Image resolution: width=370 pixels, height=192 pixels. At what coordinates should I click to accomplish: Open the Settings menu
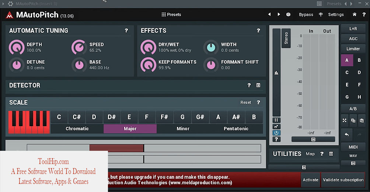pos(336,14)
